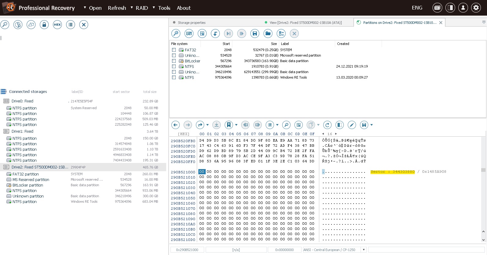Select BitLocker partition in storages tree
Image resolution: width=487 pixels, height=255 pixels.
point(83,185)
